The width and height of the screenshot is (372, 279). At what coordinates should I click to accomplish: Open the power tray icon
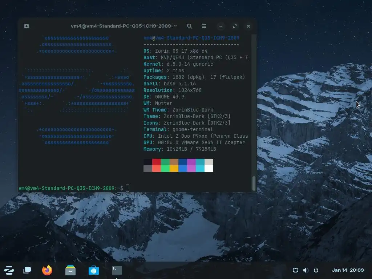pos(316,270)
